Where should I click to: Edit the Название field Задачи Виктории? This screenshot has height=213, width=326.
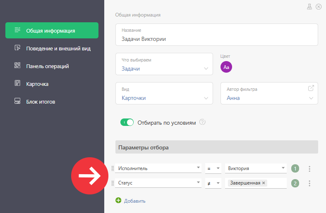217,35
